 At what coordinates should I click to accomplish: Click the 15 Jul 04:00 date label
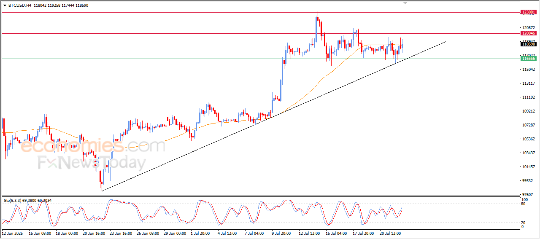coord(337,233)
